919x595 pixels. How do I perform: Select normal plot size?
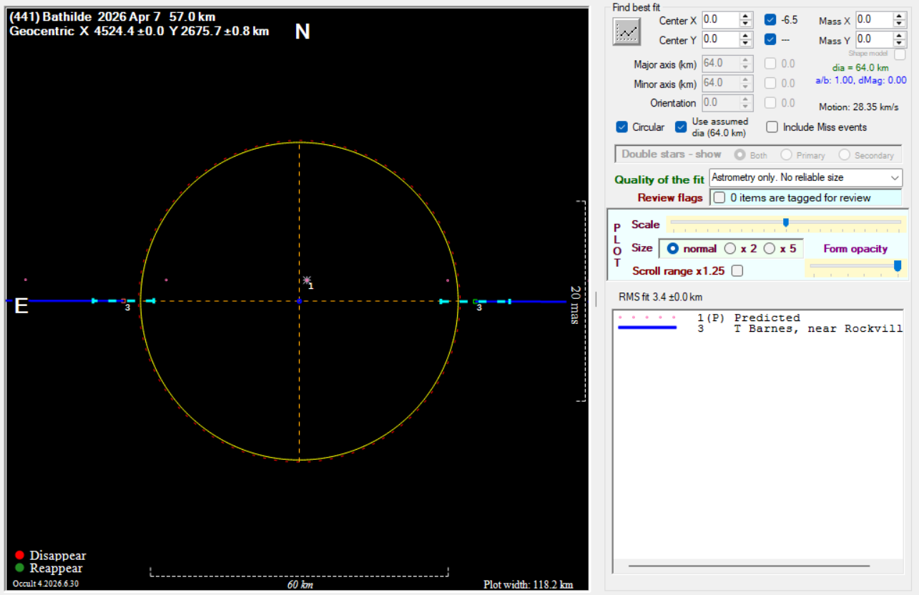tap(673, 249)
